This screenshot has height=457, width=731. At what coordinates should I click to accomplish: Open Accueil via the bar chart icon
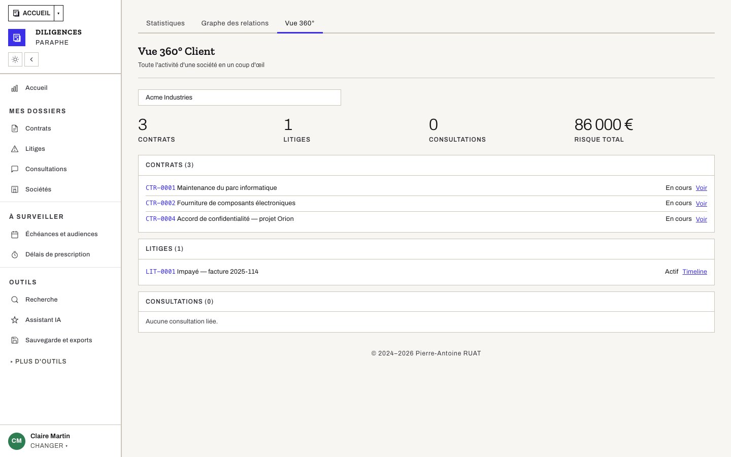click(x=15, y=88)
